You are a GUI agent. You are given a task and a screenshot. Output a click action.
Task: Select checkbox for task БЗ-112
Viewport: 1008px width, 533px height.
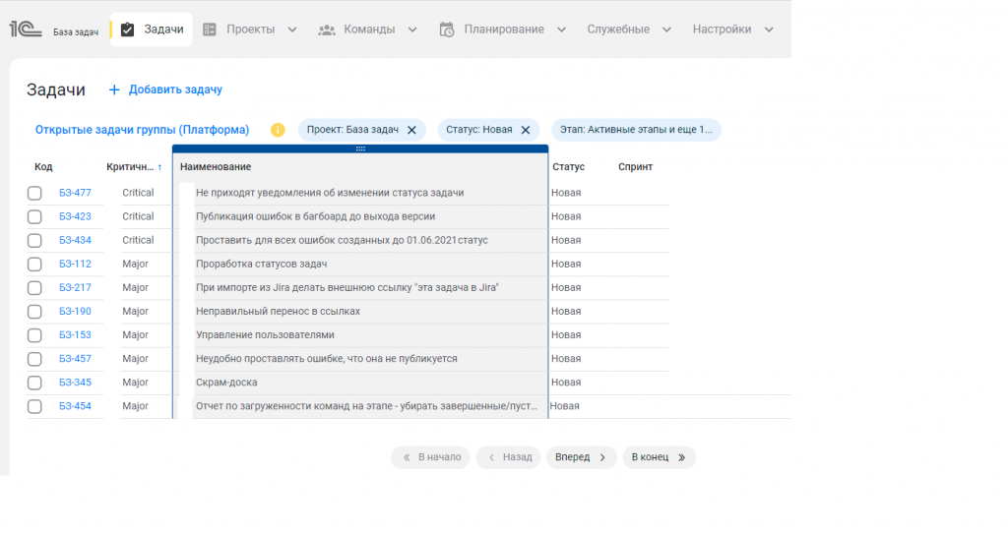click(x=34, y=265)
